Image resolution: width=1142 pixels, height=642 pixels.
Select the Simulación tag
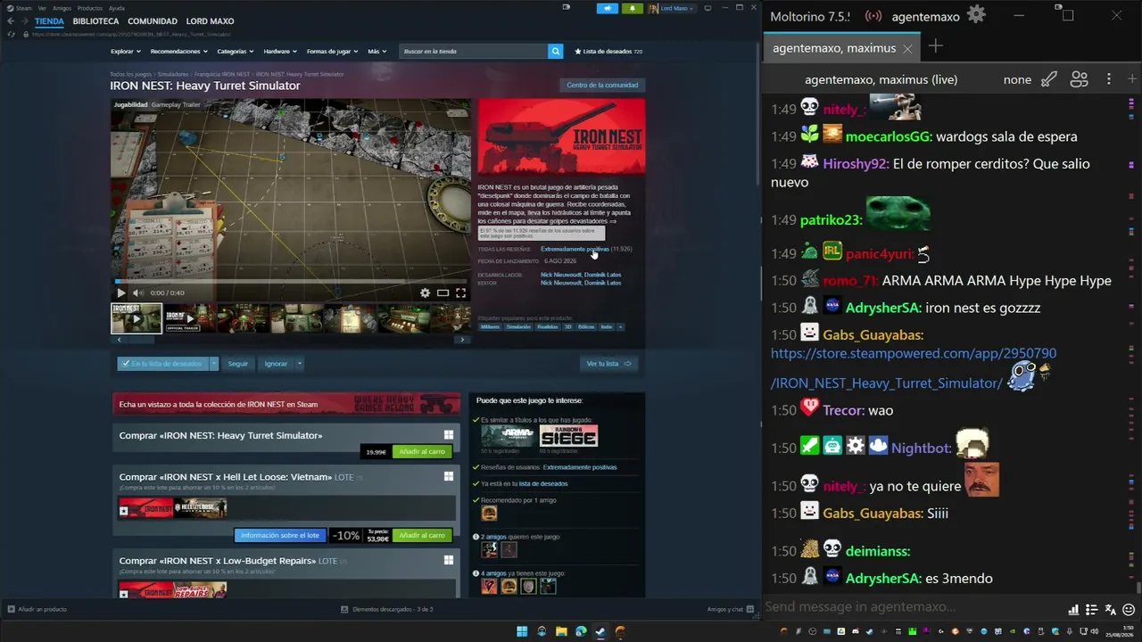(518, 327)
